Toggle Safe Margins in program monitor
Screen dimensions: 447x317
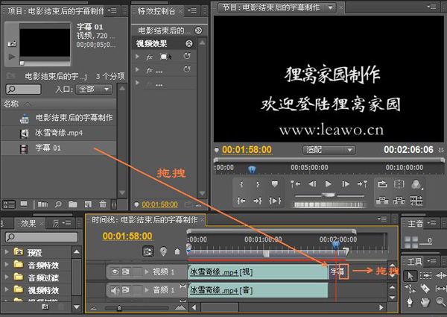coord(399,184)
